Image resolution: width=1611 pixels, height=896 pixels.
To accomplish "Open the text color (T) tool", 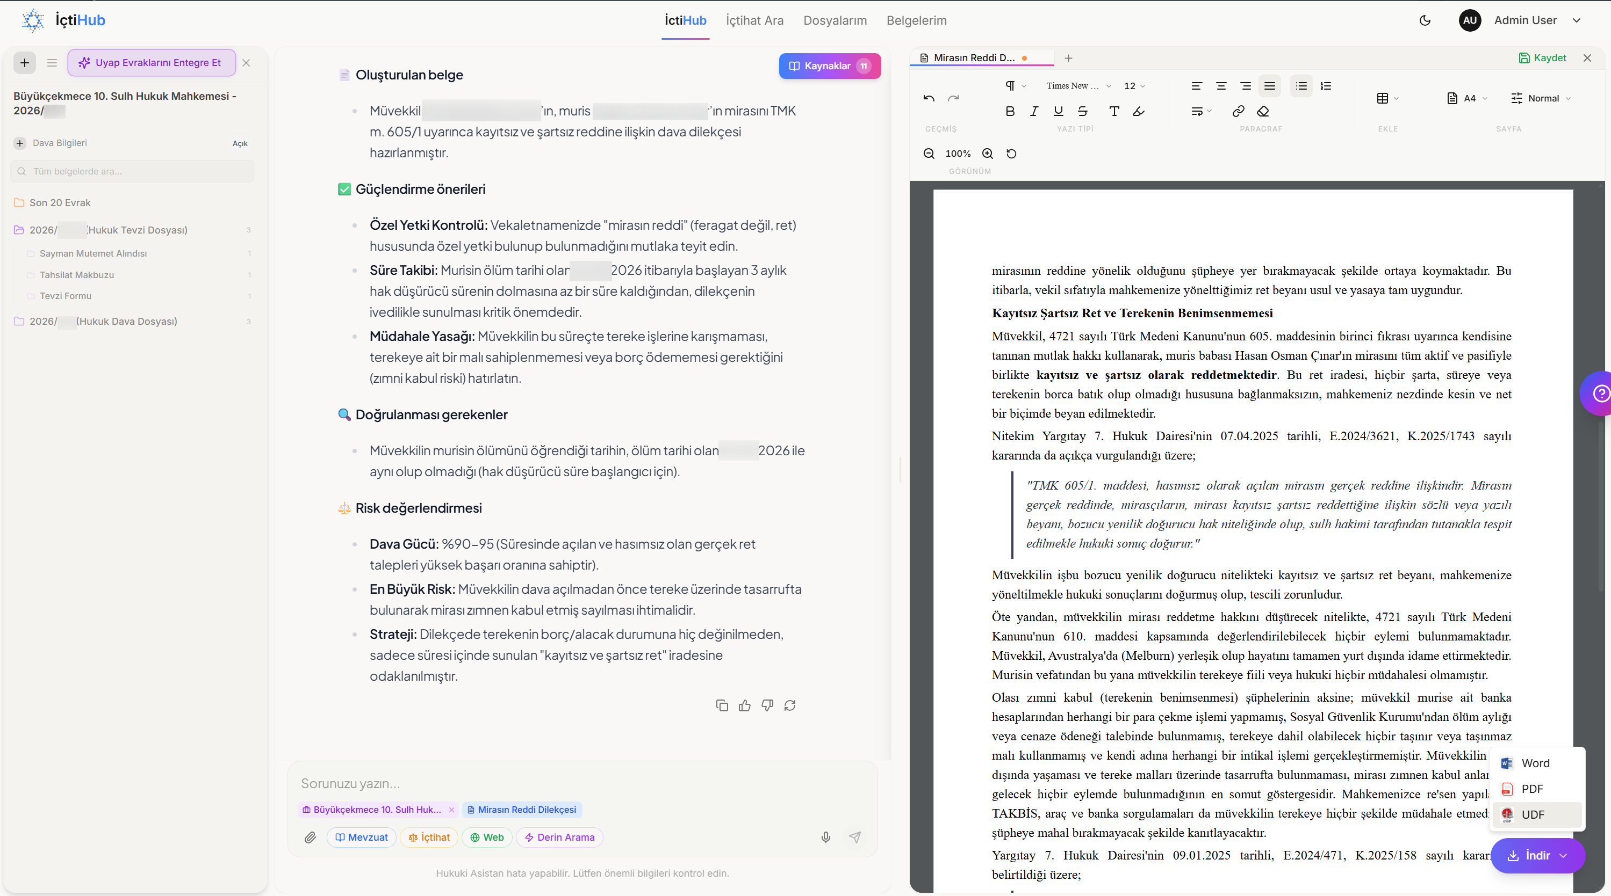I will (1114, 111).
